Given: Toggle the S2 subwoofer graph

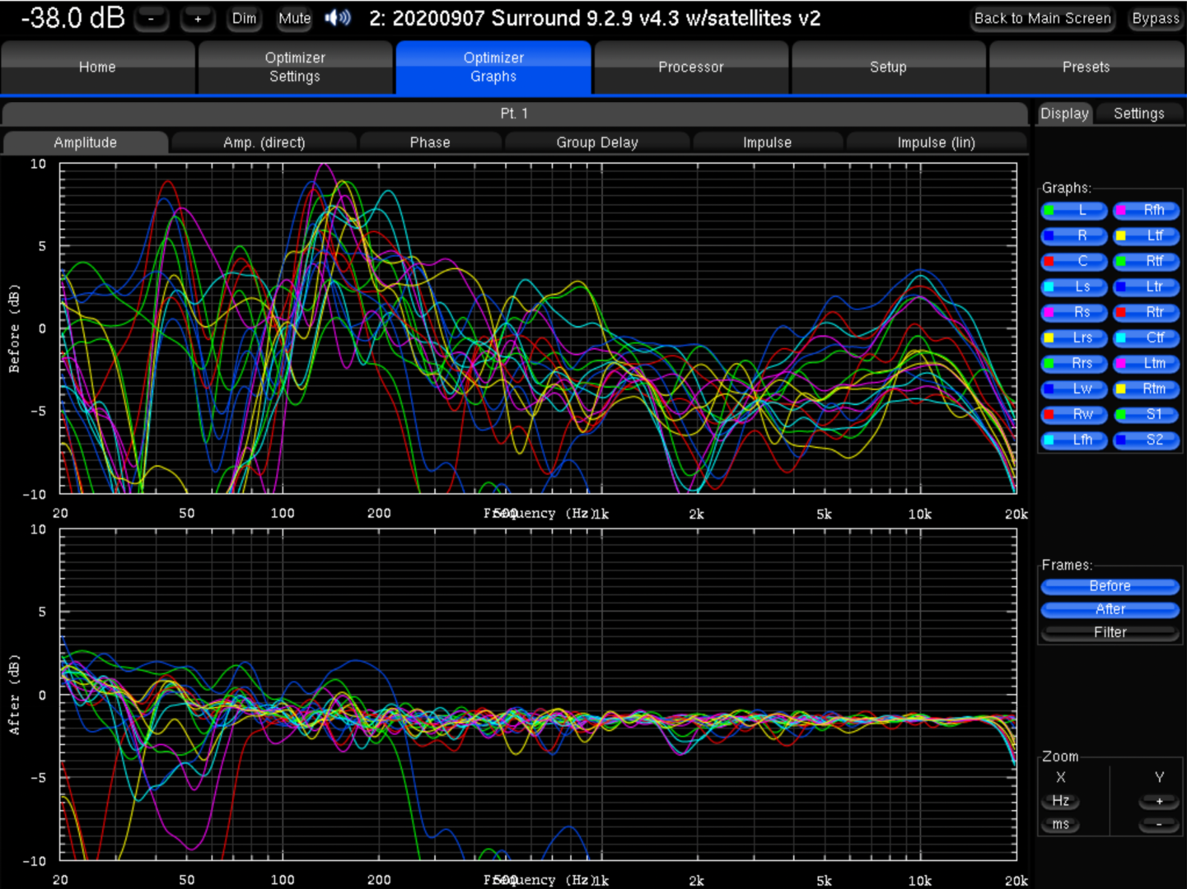Looking at the screenshot, I should (1146, 440).
